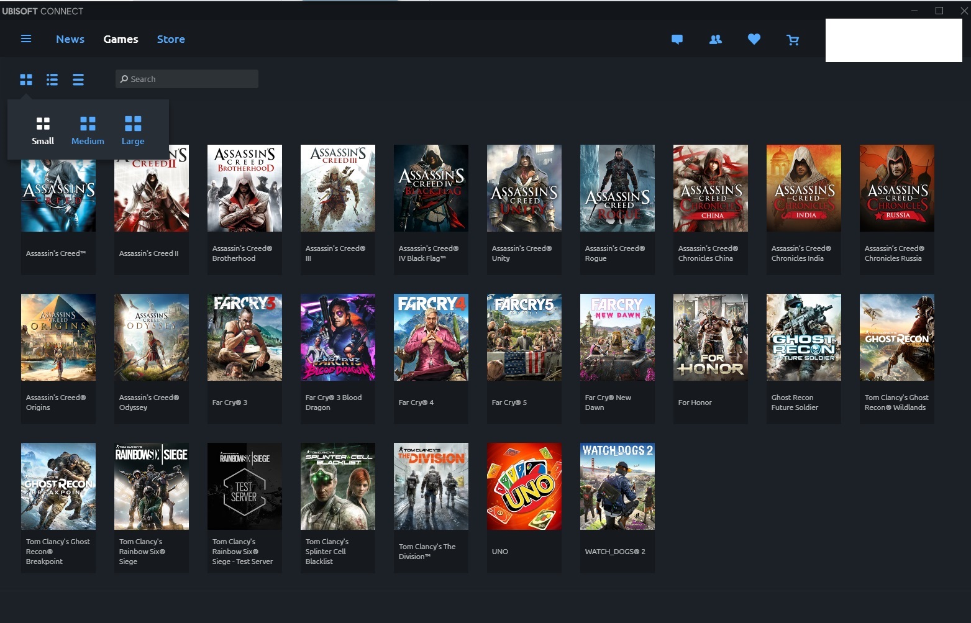Viewport: 971px width, 623px height.
Task: Open WATCH_DOGS 2 cover art
Action: [x=618, y=486]
